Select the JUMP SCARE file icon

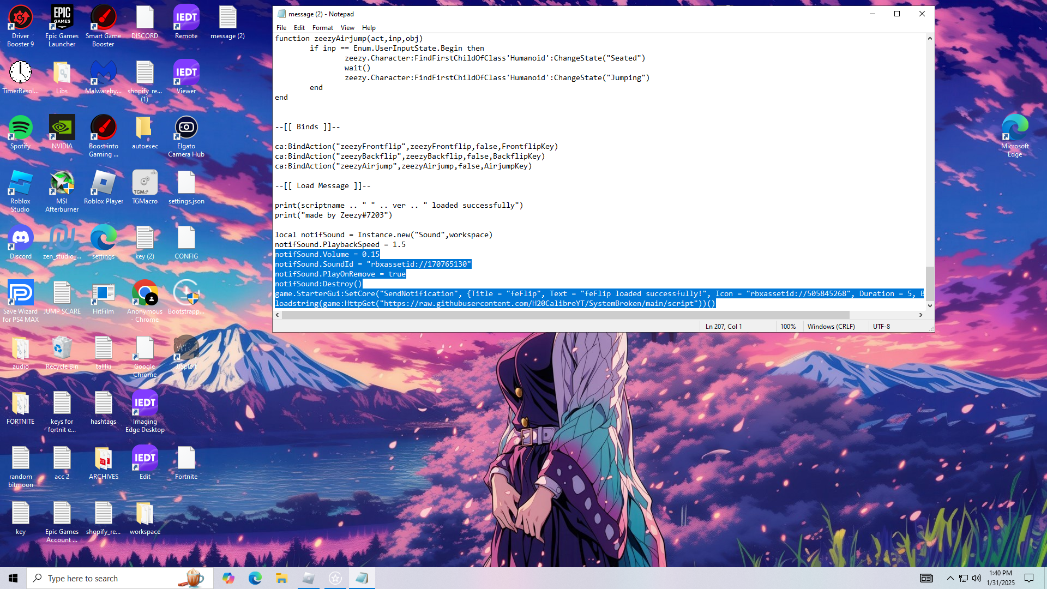tap(62, 298)
